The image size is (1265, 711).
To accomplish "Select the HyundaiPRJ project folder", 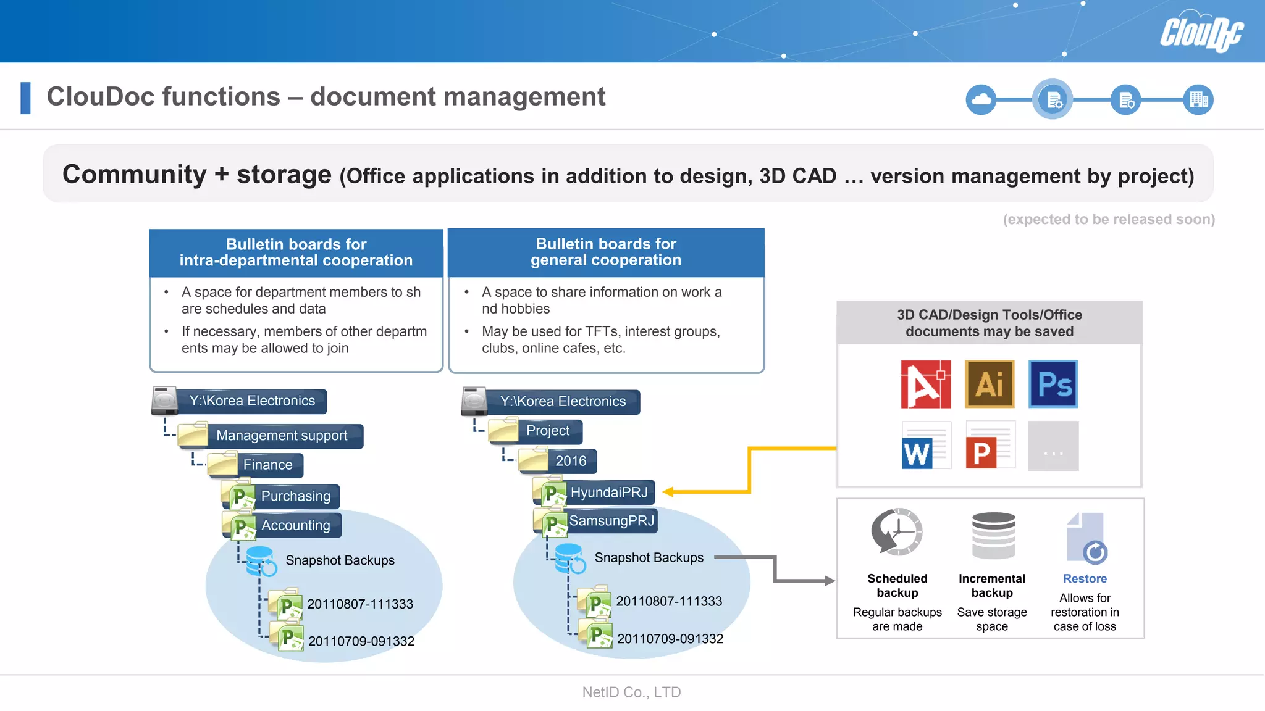I will point(608,493).
